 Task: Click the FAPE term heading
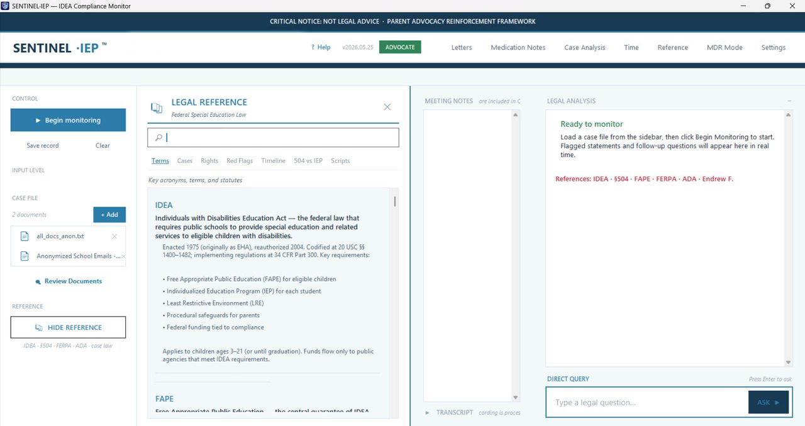click(x=165, y=398)
